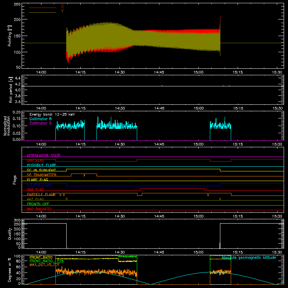Click the blue 'ECLIPSE_FLAG' label
This screenshot has width=288, height=288.
[39, 185]
